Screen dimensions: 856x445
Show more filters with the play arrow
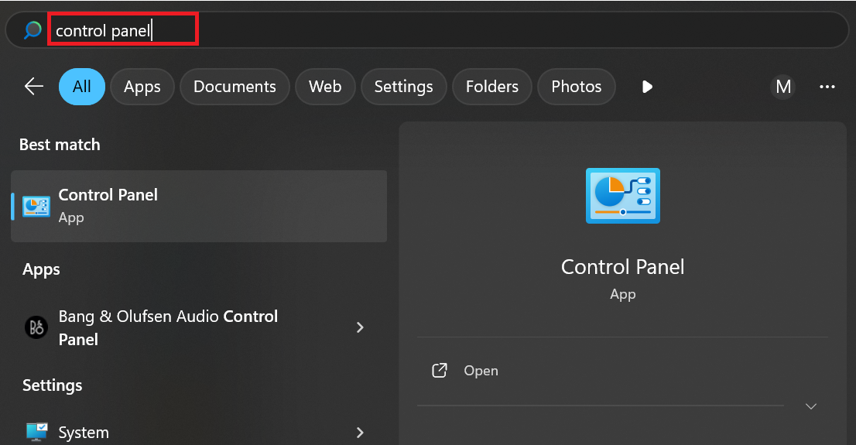point(647,87)
